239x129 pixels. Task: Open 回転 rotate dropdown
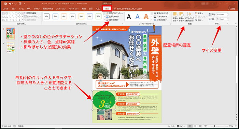[x=199, y=20]
